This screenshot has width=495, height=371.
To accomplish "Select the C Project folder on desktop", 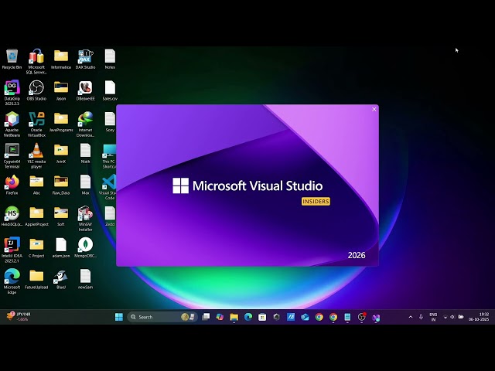I will click(36, 247).
